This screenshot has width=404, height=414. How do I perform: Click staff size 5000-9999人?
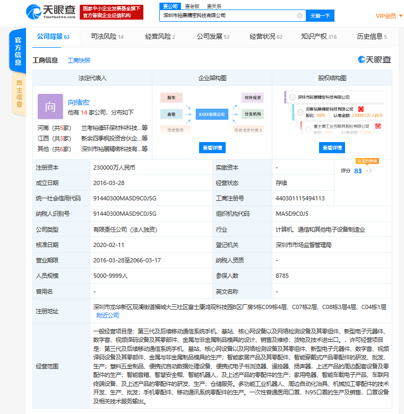(x=110, y=276)
